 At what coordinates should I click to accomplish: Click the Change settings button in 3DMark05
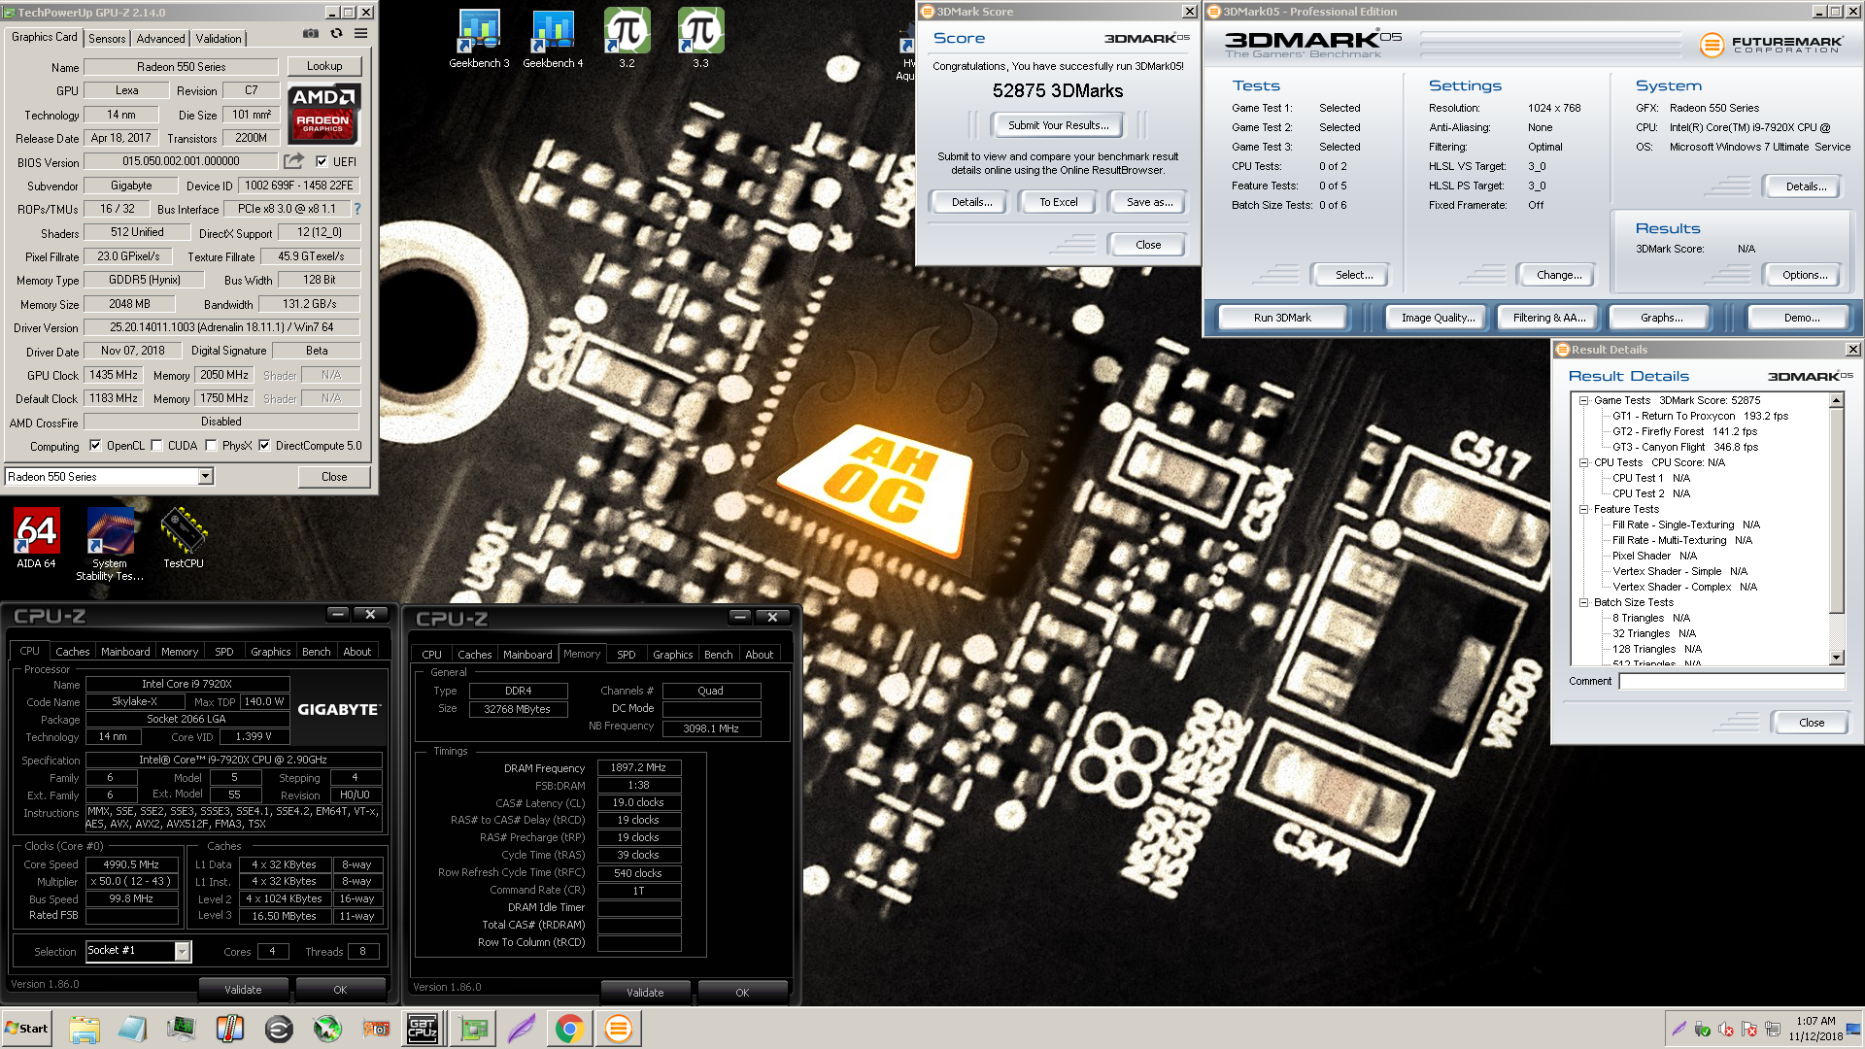(x=1559, y=275)
